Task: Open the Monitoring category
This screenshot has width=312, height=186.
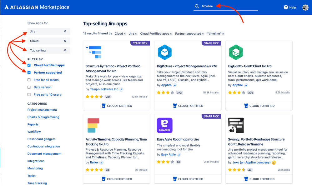Action: click(x=35, y=168)
